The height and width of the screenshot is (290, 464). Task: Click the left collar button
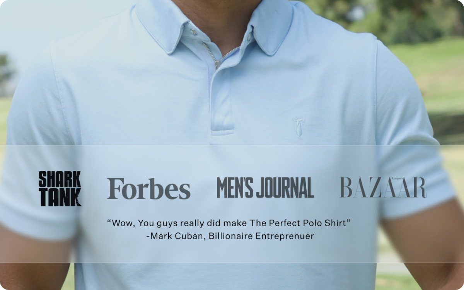[x=193, y=32]
